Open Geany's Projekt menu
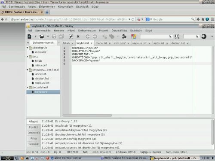Screen dimensions: 215x161 tap(104, 30)
